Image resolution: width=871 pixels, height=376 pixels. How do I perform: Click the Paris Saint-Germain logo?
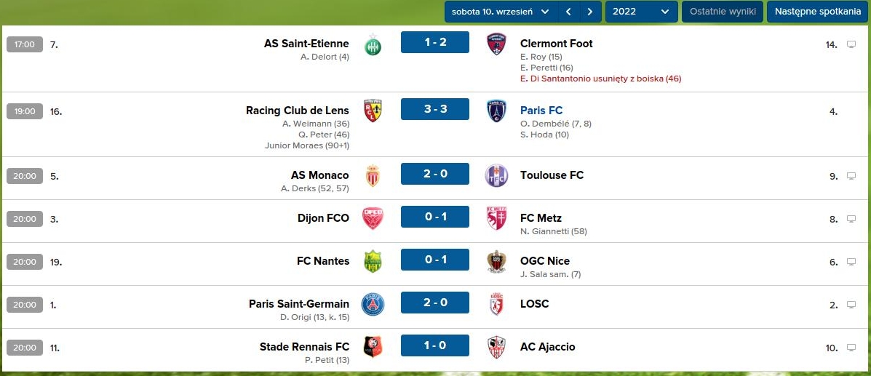[x=373, y=304]
